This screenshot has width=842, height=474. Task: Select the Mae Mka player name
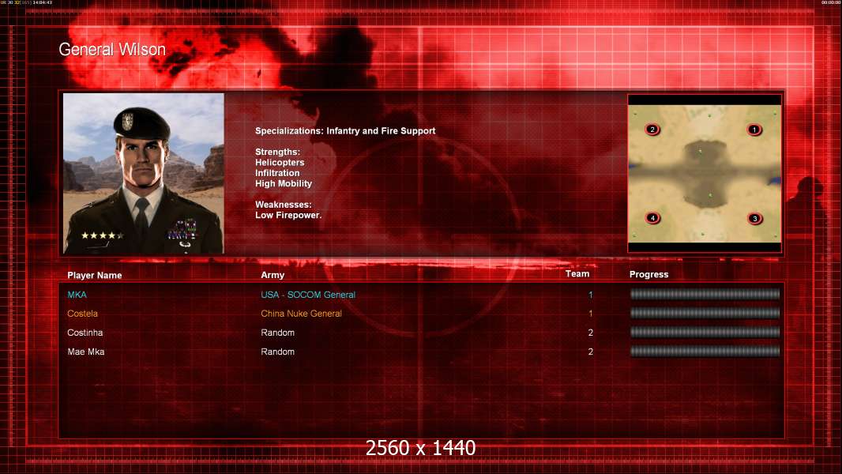[x=86, y=352]
